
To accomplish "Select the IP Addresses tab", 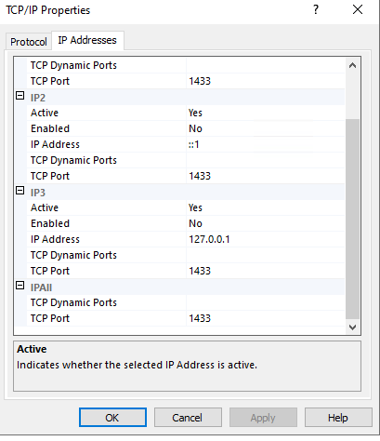I will point(87,40).
